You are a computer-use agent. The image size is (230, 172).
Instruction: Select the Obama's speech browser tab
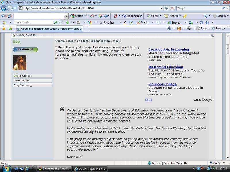click(49, 28)
